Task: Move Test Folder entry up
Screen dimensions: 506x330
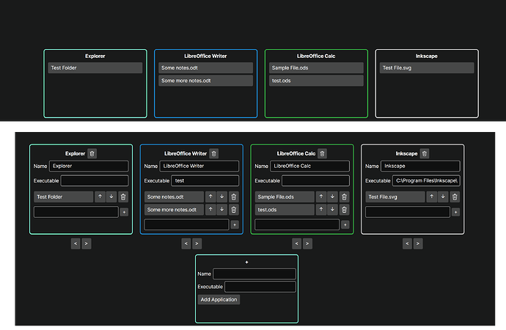Action: pyautogui.click(x=100, y=197)
